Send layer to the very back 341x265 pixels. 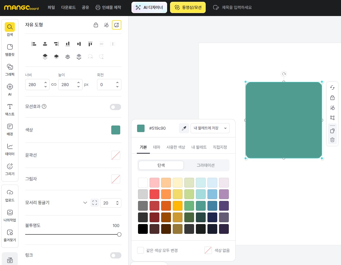[x=79, y=56]
